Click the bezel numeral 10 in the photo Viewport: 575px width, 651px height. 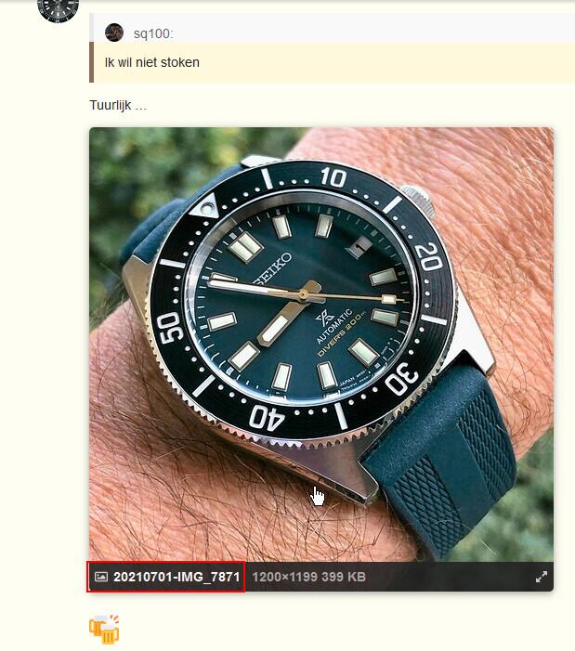tap(333, 176)
